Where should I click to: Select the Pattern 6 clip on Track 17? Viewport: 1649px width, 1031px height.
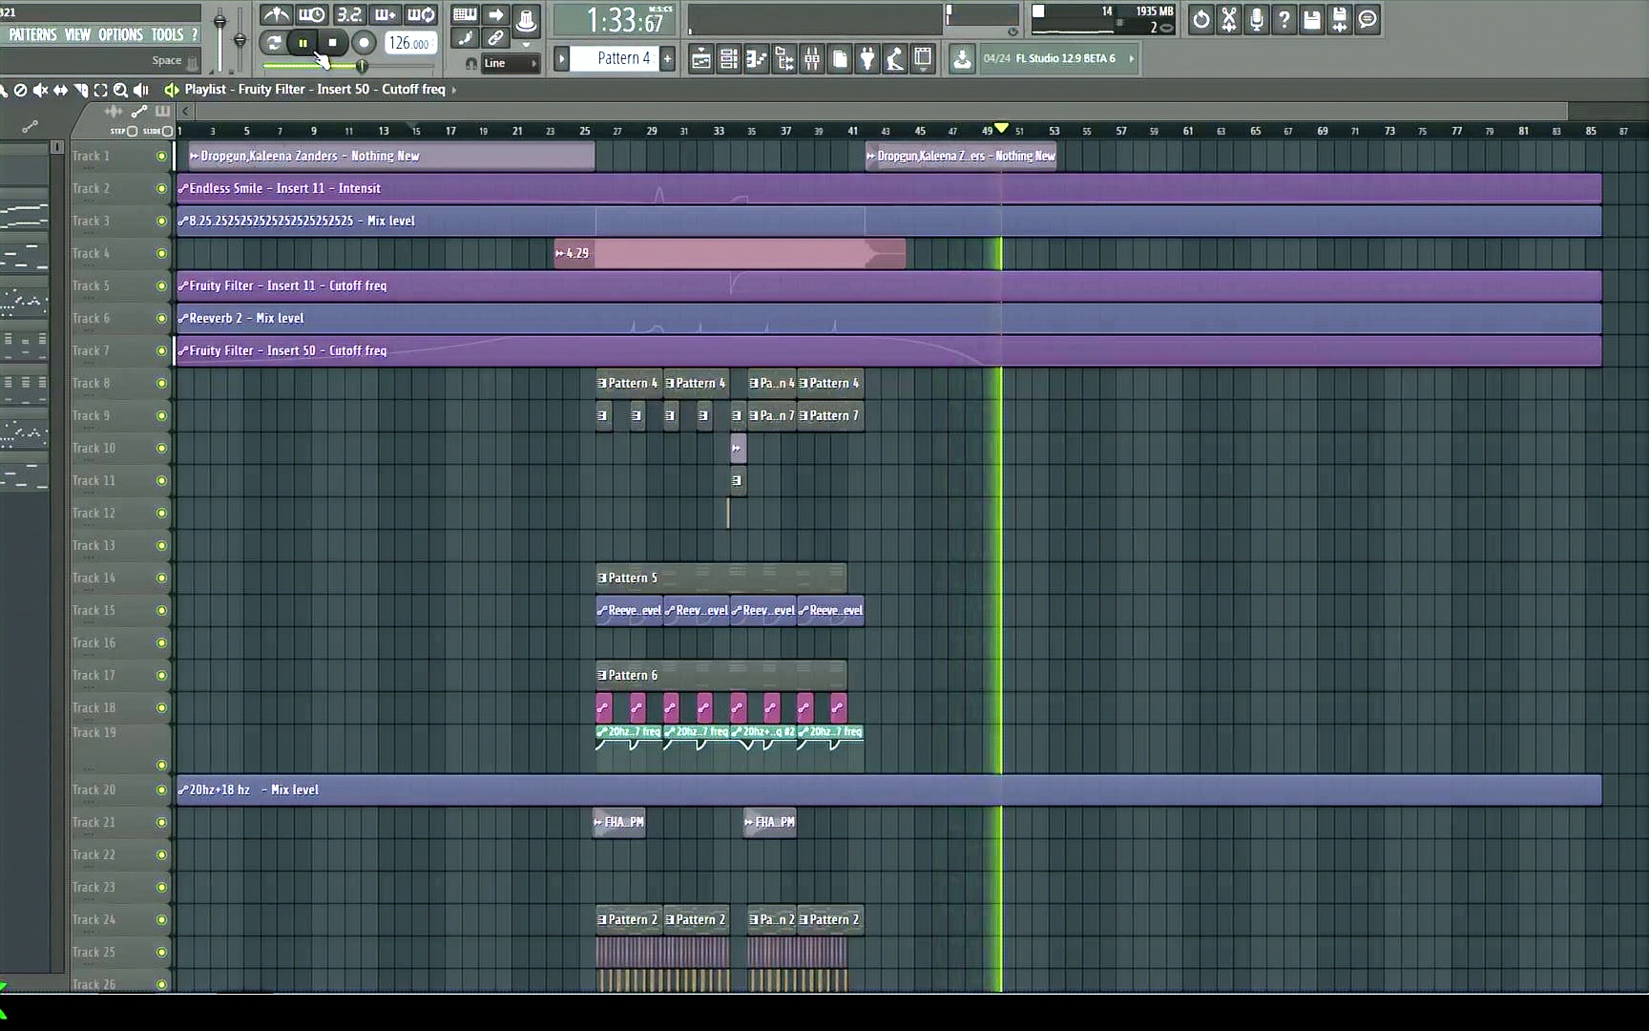click(x=720, y=675)
